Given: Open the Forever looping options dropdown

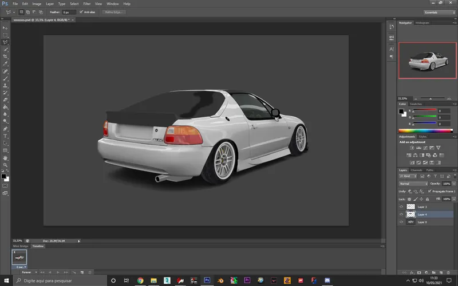Looking at the screenshot, I should 29,272.
